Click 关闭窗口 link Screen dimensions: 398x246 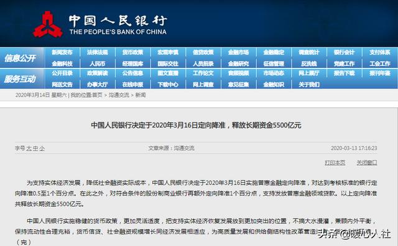point(367,163)
